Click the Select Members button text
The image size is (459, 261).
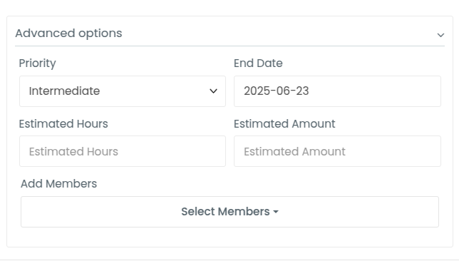pyautogui.click(x=225, y=212)
